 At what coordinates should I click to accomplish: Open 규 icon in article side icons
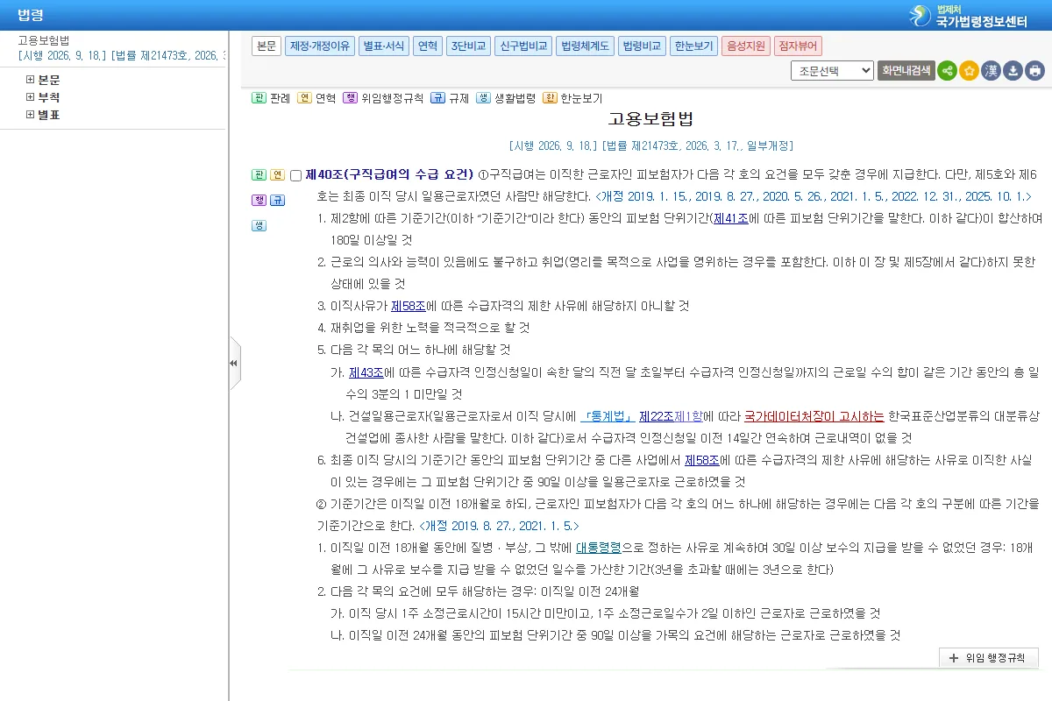(x=277, y=200)
